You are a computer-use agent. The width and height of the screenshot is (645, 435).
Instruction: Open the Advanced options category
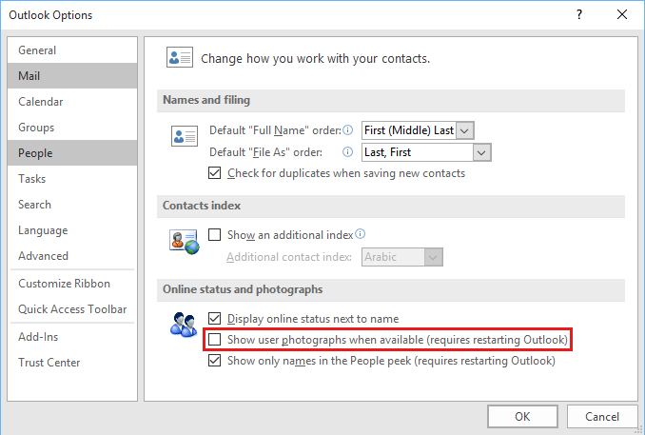pos(72,255)
